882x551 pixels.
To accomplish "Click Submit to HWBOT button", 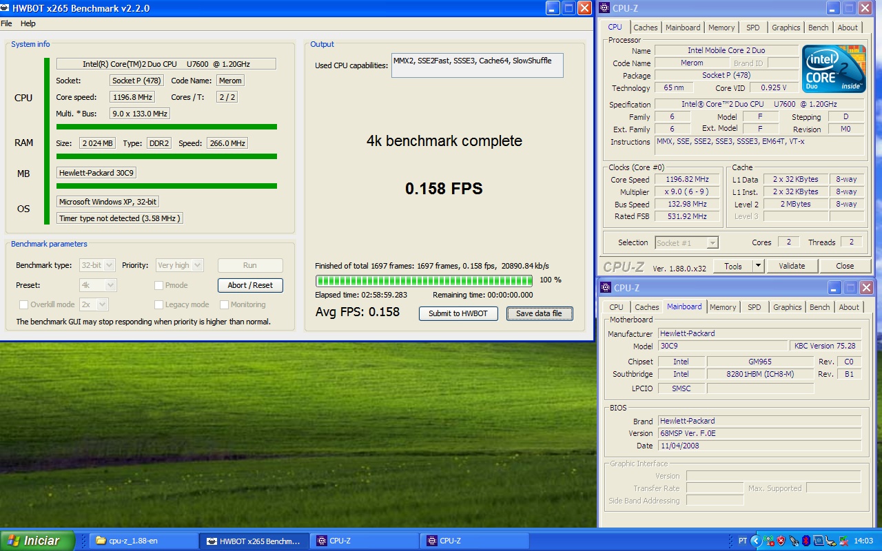I will coord(458,313).
